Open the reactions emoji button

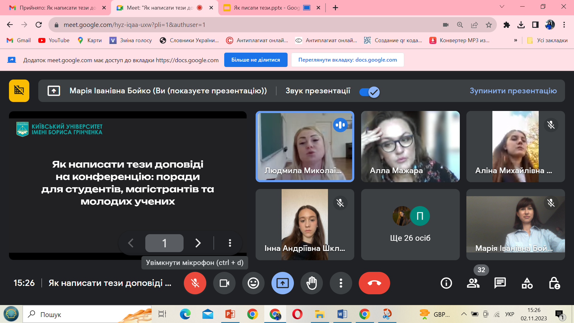[253, 283]
